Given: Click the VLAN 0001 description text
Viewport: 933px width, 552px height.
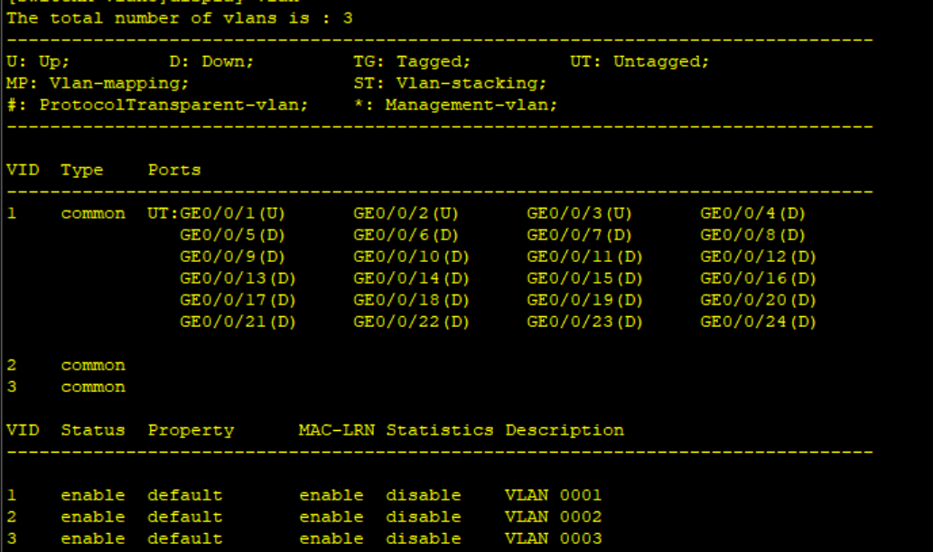Looking at the screenshot, I should (x=554, y=495).
